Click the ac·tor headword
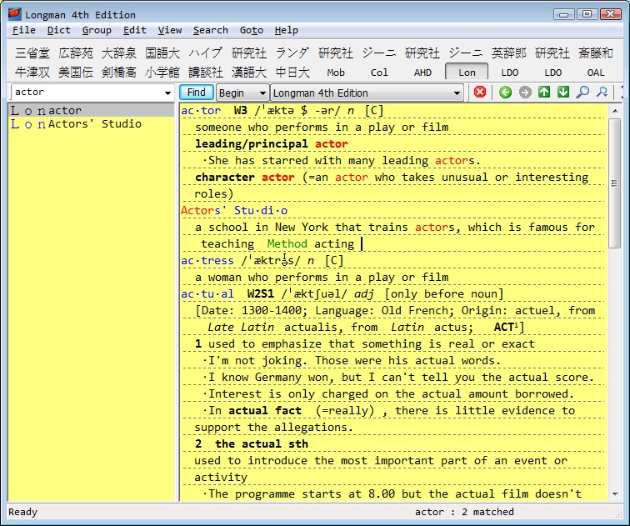Image resolution: width=630 pixels, height=526 pixels. (201, 111)
